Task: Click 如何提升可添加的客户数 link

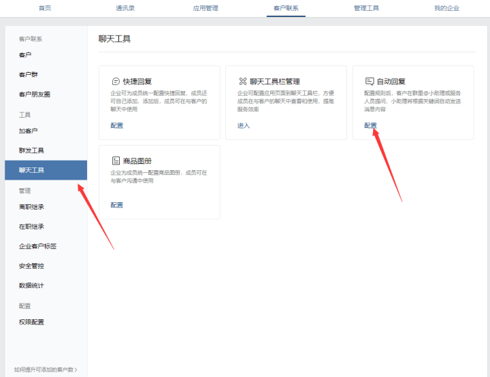Action: [x=46, y=370]
